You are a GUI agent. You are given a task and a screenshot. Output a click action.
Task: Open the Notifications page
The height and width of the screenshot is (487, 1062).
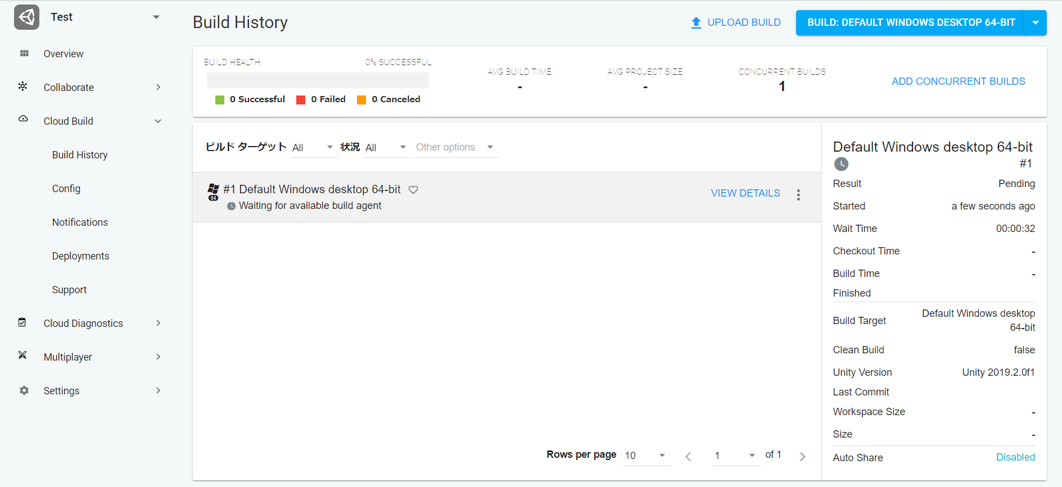(x=80, y=222)
